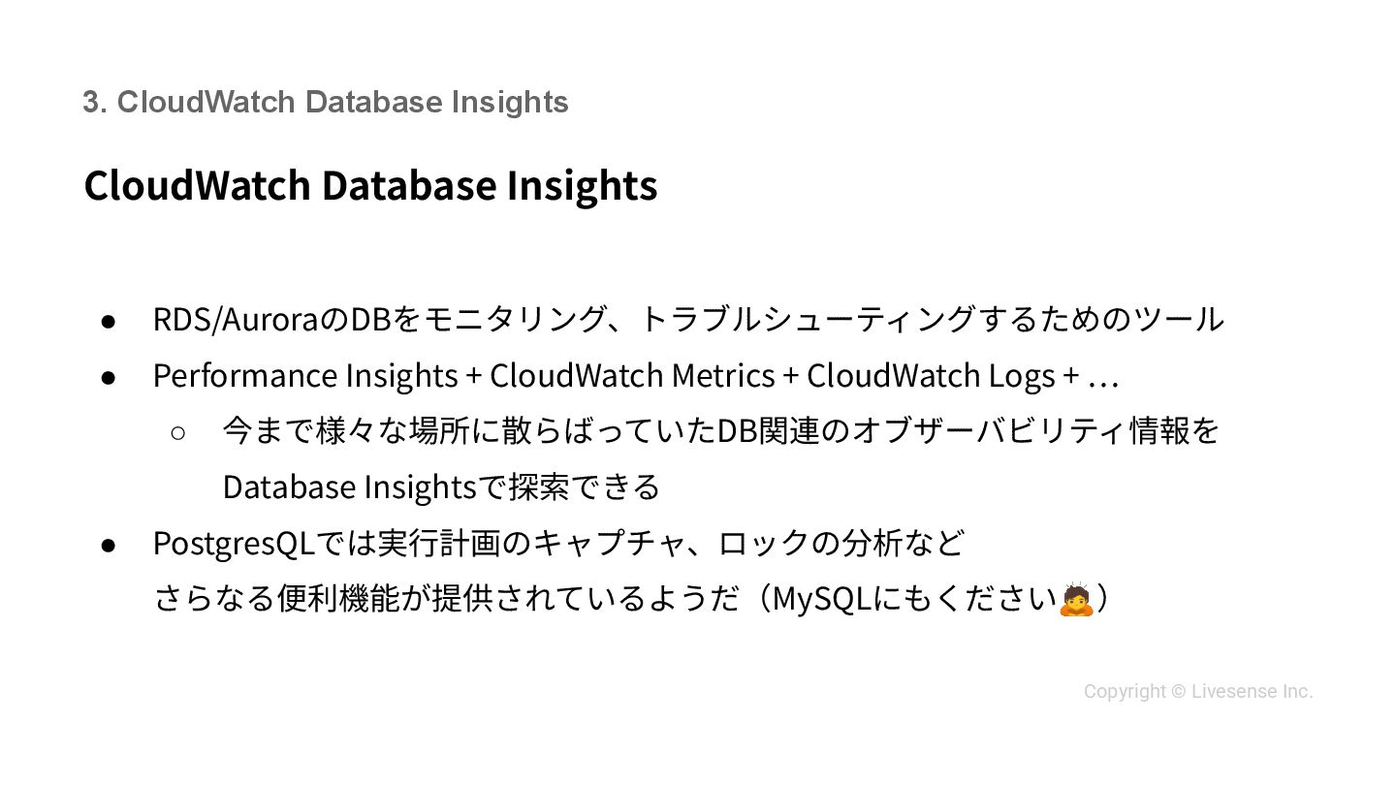Click 'Livesense Inc.' in the footer
1396x785 pixels.
tap(1252, 692)
